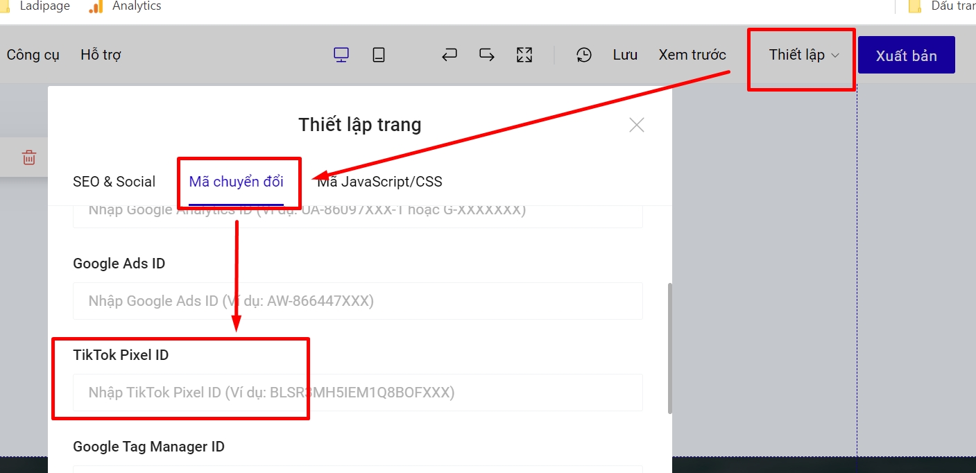
Task: Click the Xuất bản publish button
Action: tap(906, 55)
